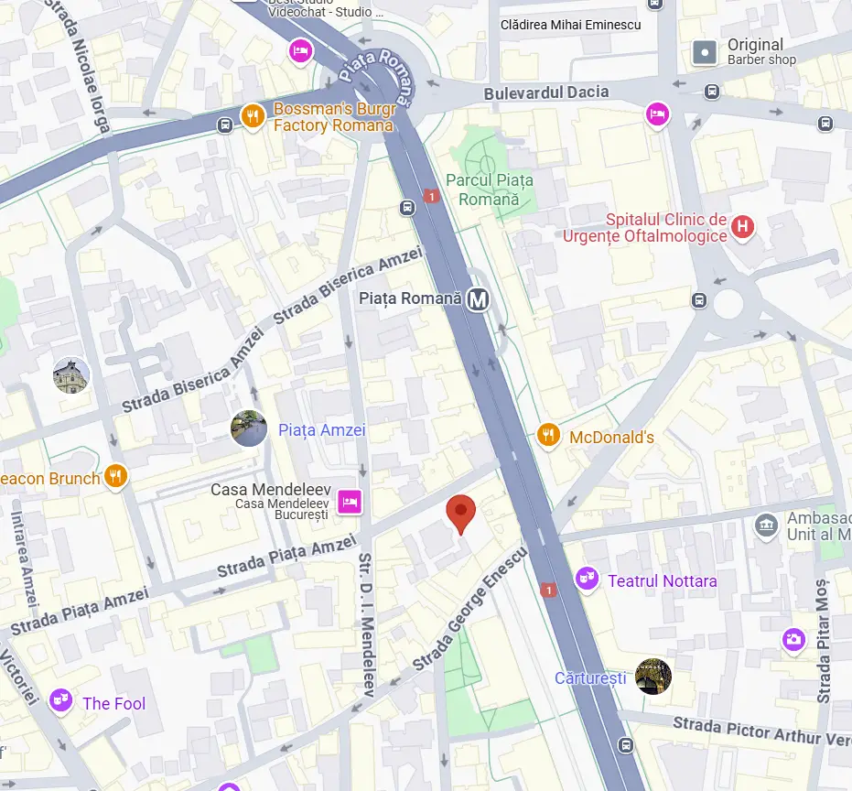Open Cărturești photo thumbnail
Screen dimensions: 852x791
coord(653,677)
